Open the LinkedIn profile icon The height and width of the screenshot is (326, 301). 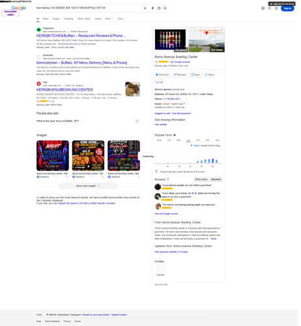tap(160, 269)
